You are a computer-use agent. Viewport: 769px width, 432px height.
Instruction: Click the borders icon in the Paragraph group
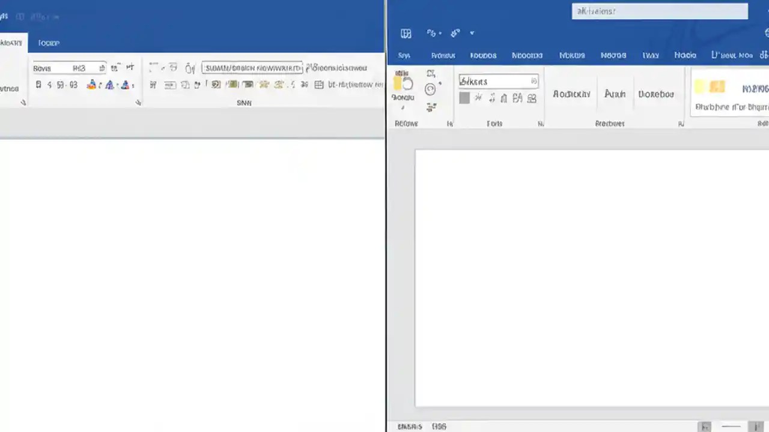point(318,85)
